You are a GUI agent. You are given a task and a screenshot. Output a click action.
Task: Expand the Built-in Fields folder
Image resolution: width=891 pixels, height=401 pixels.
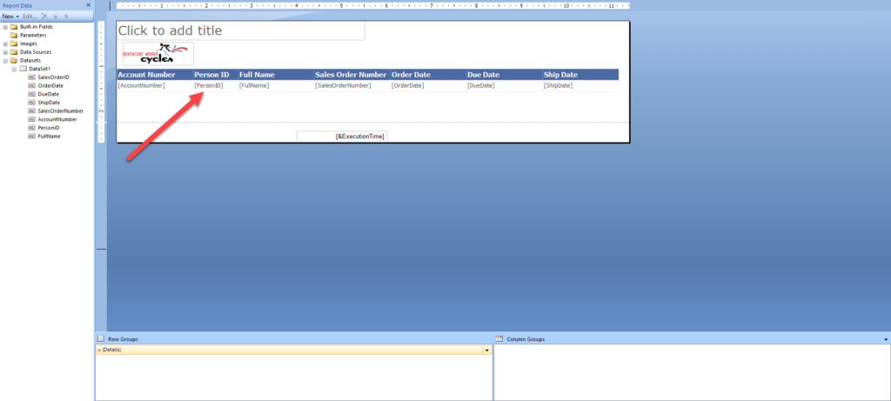pos(6,27)
